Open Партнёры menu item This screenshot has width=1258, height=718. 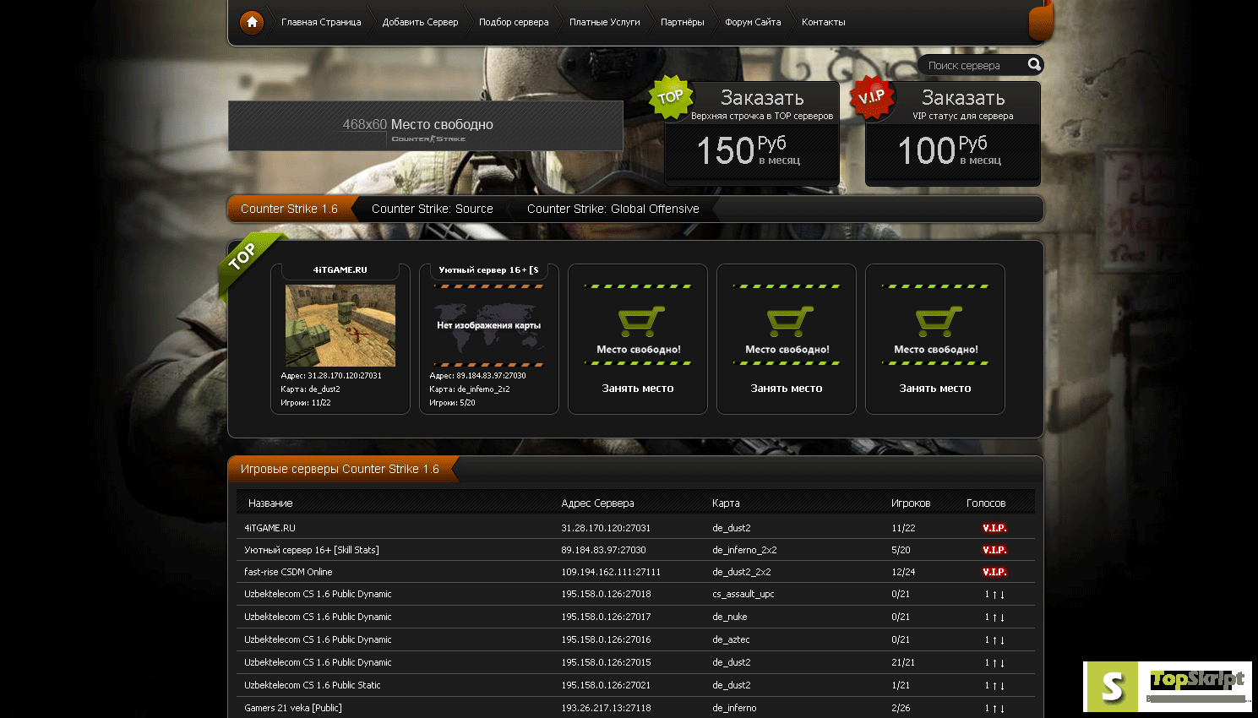683,22
